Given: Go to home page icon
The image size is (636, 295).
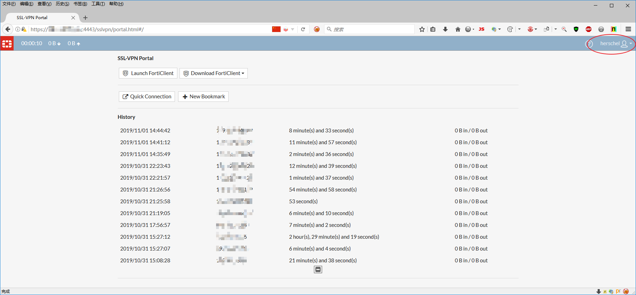Looking at the screenshot, I should point(458,29).
